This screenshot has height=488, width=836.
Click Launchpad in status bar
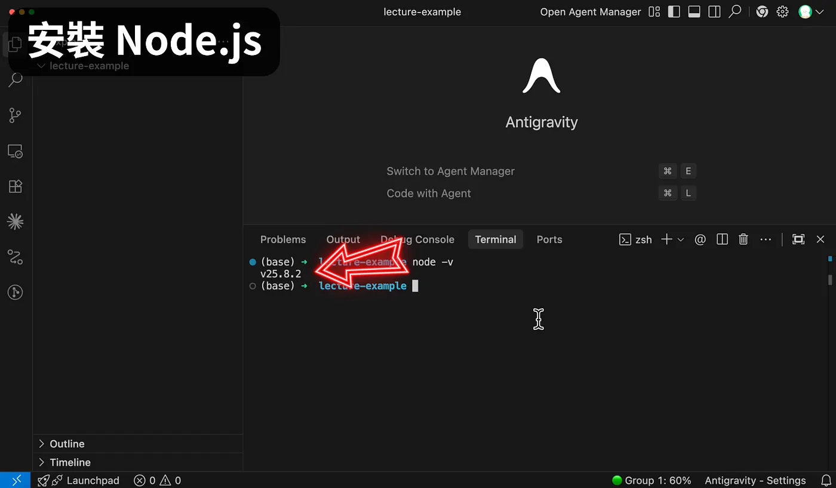coord(79,480)
